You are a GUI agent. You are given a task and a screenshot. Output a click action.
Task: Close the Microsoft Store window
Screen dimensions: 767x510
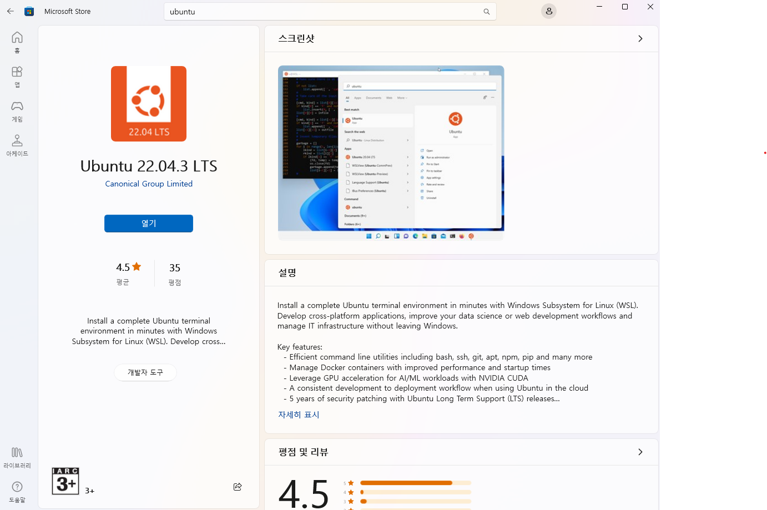pyautogui.click(x=650, y=7)
